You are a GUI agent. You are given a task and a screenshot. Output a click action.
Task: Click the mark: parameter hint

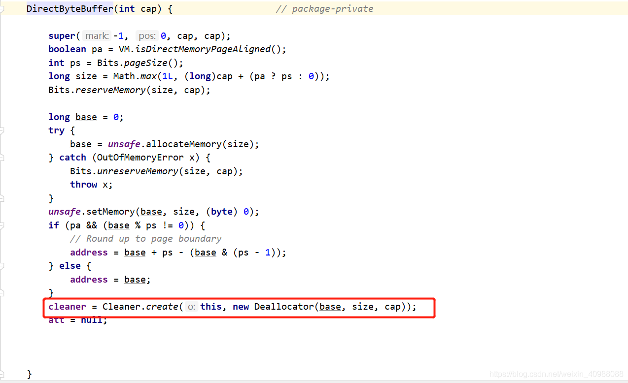point(96,36)
